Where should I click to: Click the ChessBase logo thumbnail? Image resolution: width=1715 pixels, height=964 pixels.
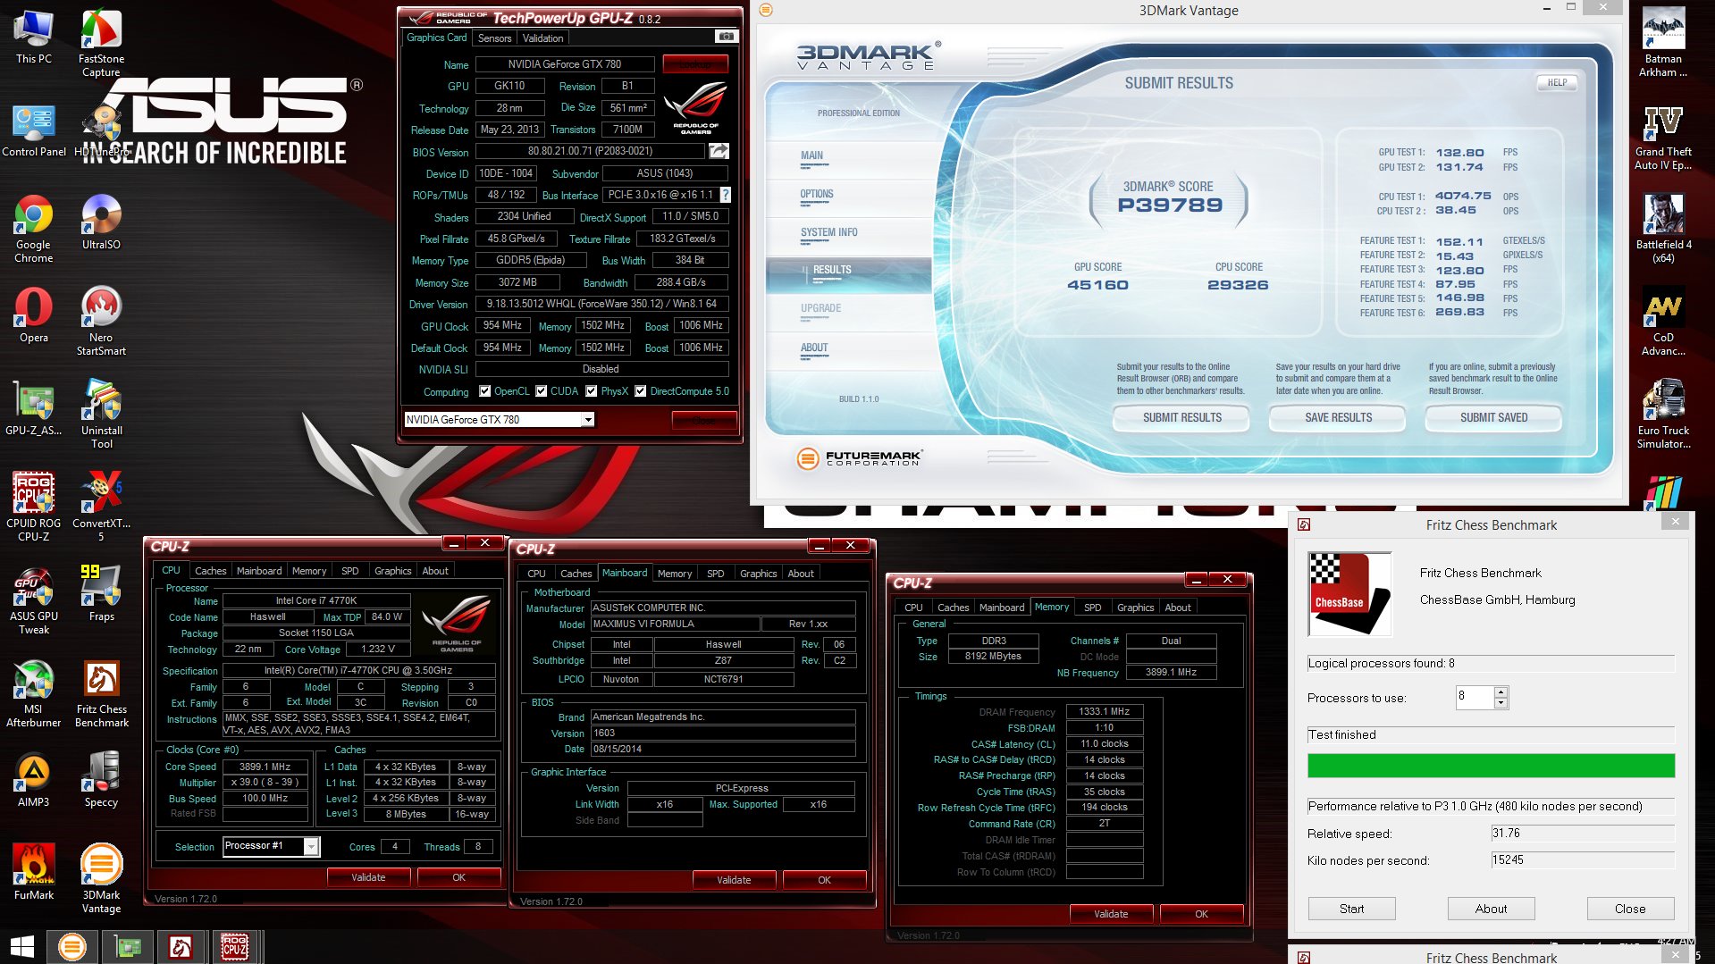1349,594
